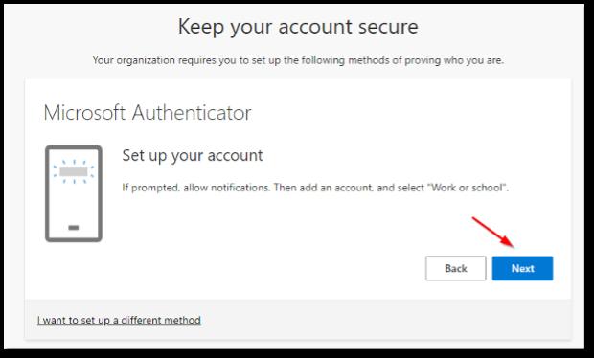Click the "Keep your account secure" heading
Image resolution: width=594 pixels, height=358 pixels.
click(x=298, y=27)
